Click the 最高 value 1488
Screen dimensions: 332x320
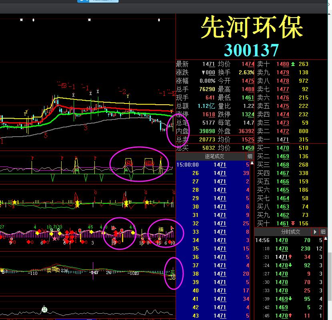coord(248,89)
